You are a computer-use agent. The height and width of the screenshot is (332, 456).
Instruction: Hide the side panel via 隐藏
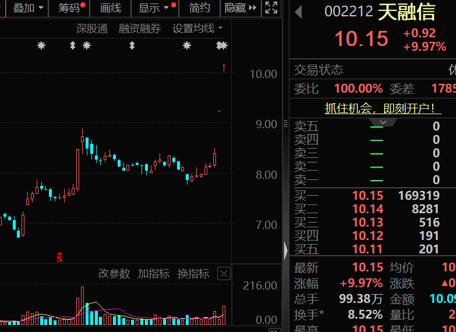coord(240,8)
